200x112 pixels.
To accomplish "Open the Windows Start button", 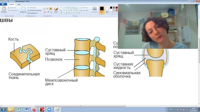I will tap(3, 110).
